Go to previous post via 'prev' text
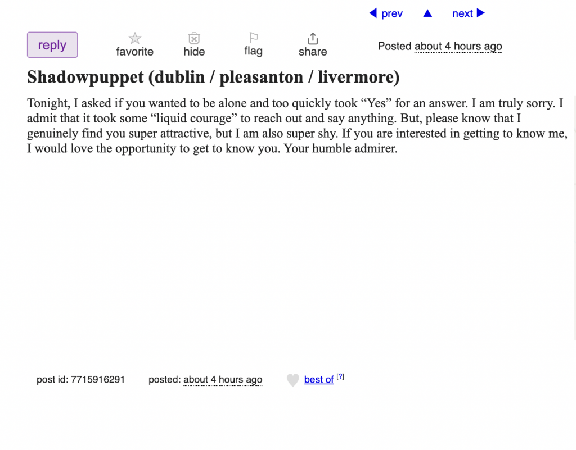 click(x=392, y=14)
